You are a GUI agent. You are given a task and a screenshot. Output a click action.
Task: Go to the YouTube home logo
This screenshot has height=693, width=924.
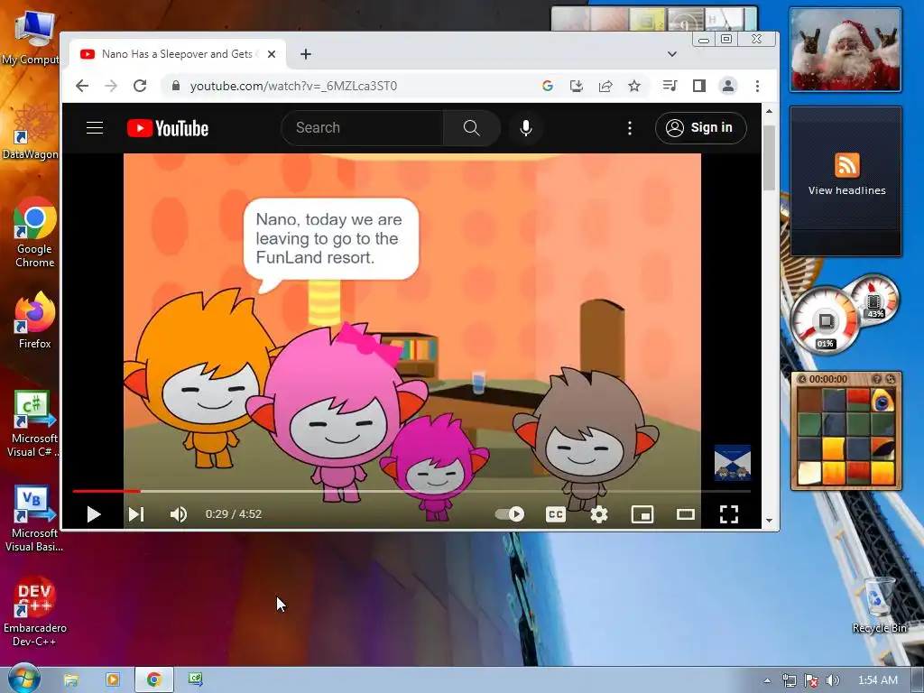(168, 128)
